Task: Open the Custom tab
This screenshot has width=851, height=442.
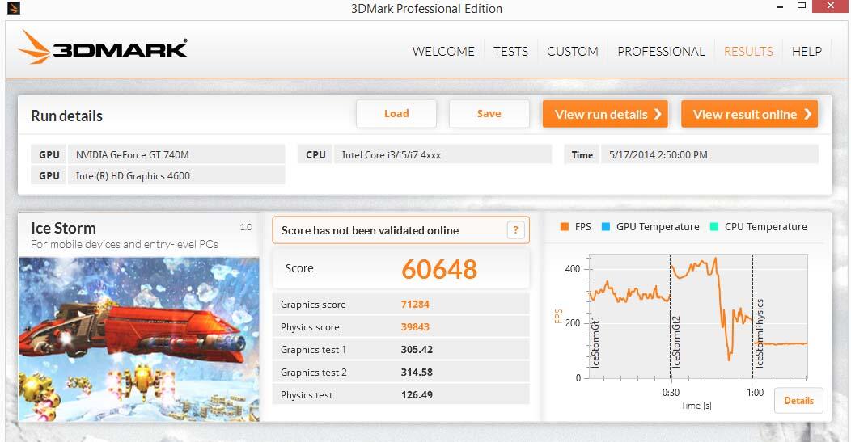Action: pyautogui.click(x=572, y=51)
